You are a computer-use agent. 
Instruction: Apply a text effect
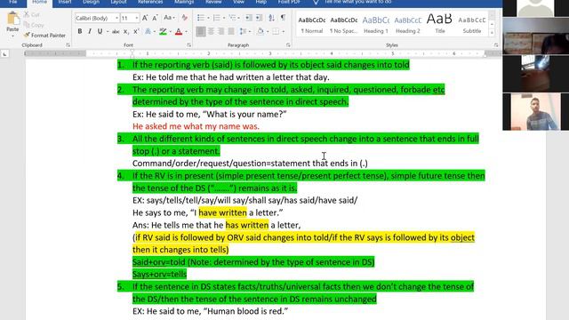click(x=148, y=32)
